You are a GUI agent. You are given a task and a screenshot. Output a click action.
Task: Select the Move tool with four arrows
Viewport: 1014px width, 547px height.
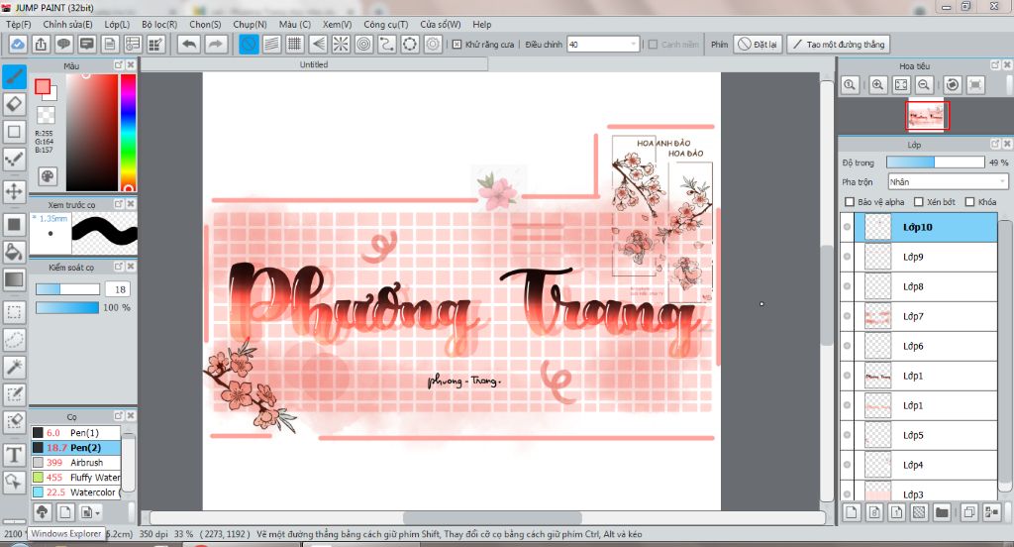click(x=14, y=191)
